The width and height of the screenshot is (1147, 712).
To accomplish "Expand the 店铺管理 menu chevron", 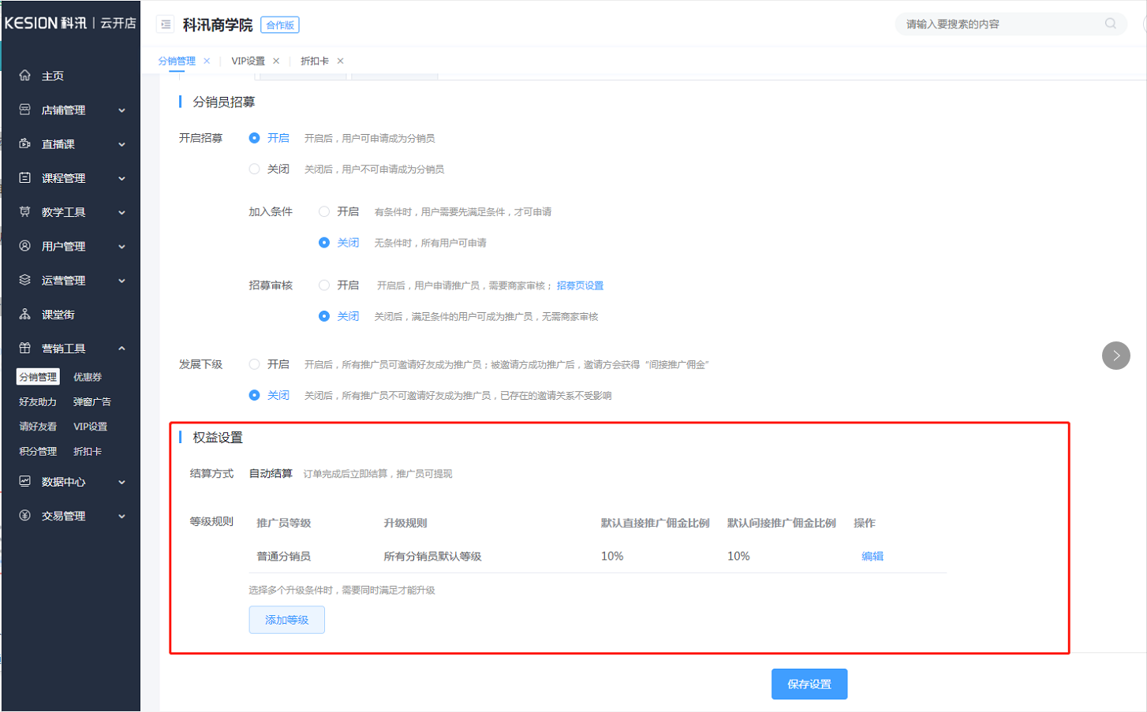I will (121, 110).
